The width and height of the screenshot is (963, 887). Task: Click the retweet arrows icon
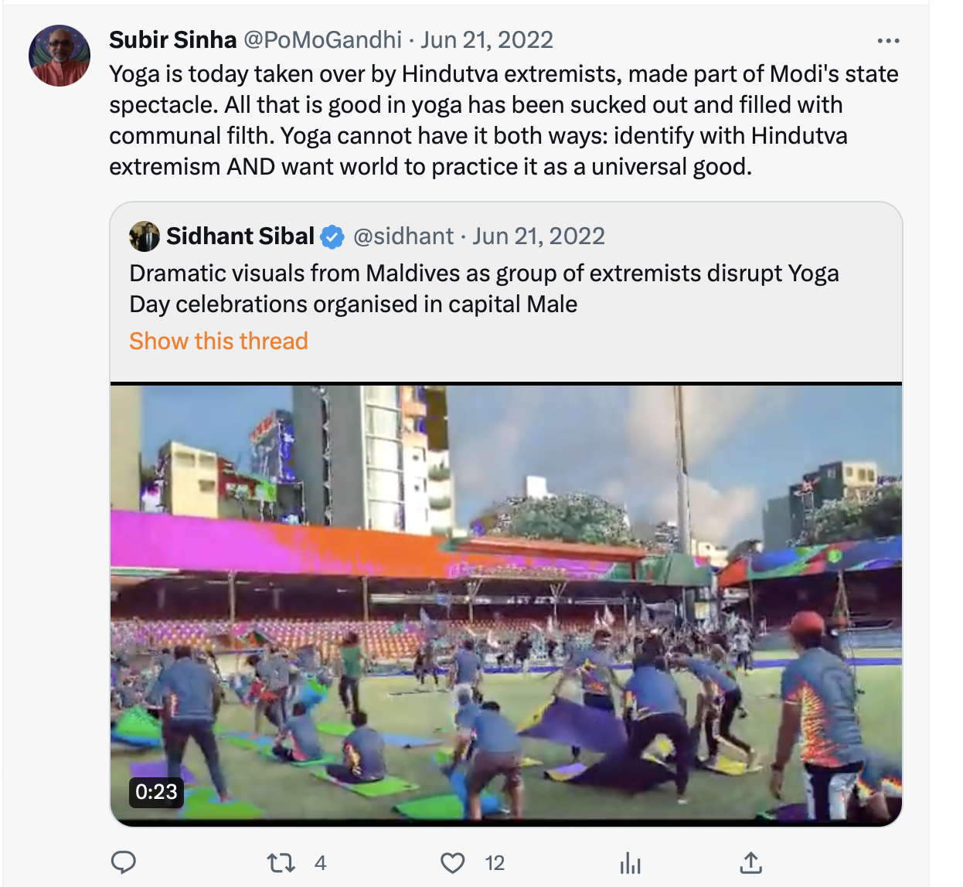(x=281, y=862)
